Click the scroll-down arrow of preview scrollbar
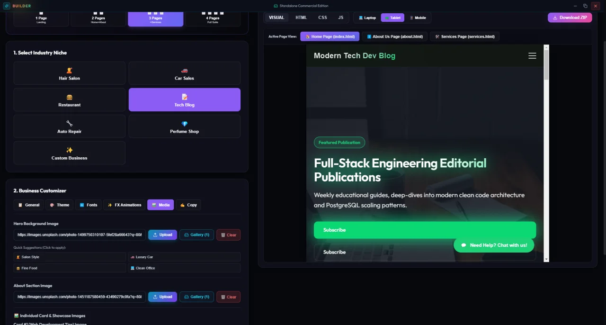606x325 pixels. (x=546, y=259)
